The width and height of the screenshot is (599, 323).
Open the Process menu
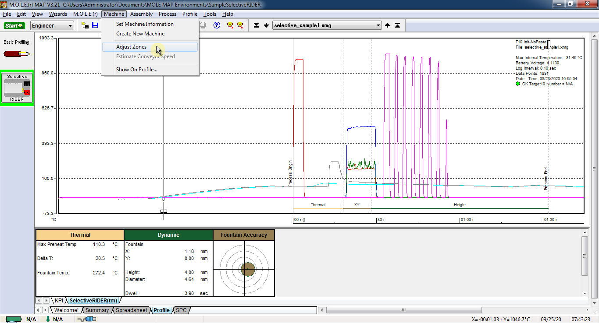pyautogui.click(x=168, y=14)
